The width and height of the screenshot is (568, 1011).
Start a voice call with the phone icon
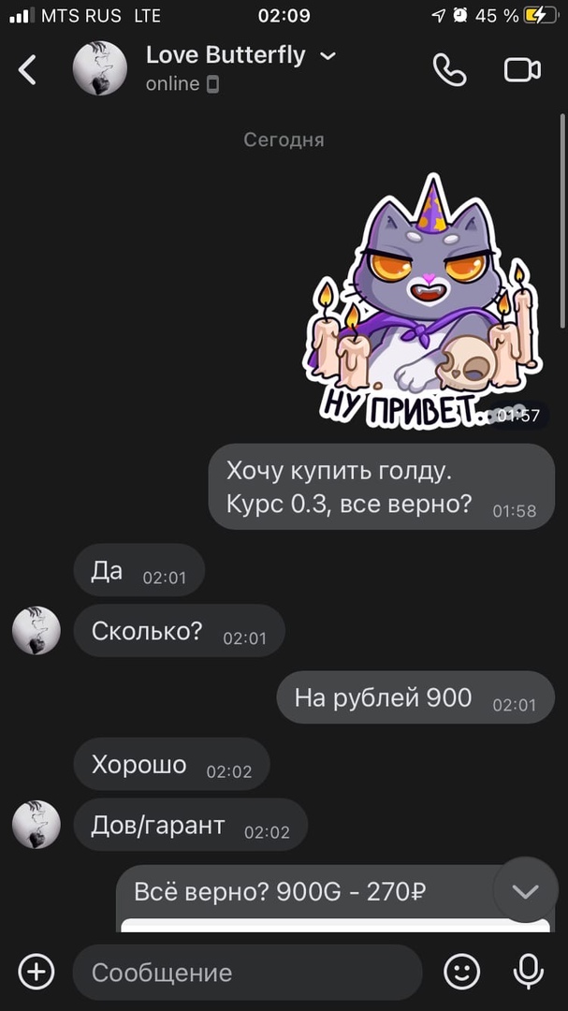(449, 69)
